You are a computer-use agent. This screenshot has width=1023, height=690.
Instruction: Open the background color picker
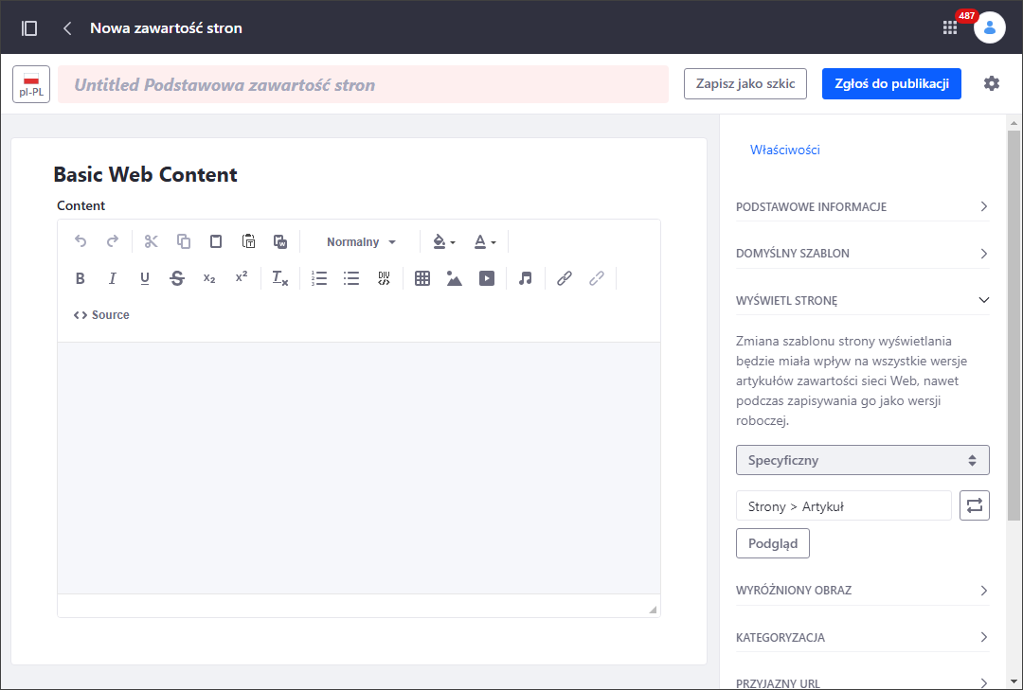[x=443, y=242]
